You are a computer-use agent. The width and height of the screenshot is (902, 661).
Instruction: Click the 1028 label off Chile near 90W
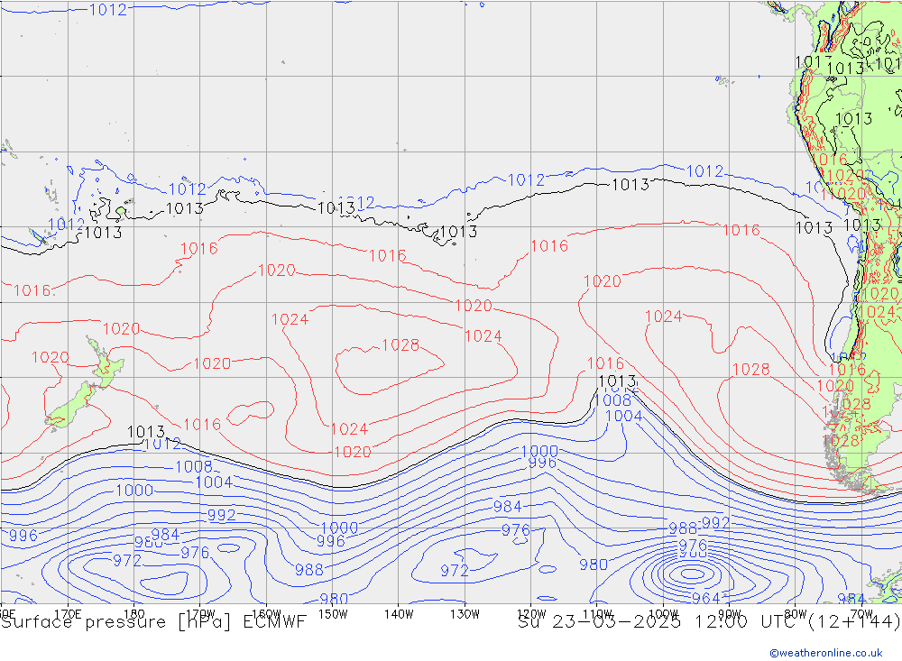750,370
